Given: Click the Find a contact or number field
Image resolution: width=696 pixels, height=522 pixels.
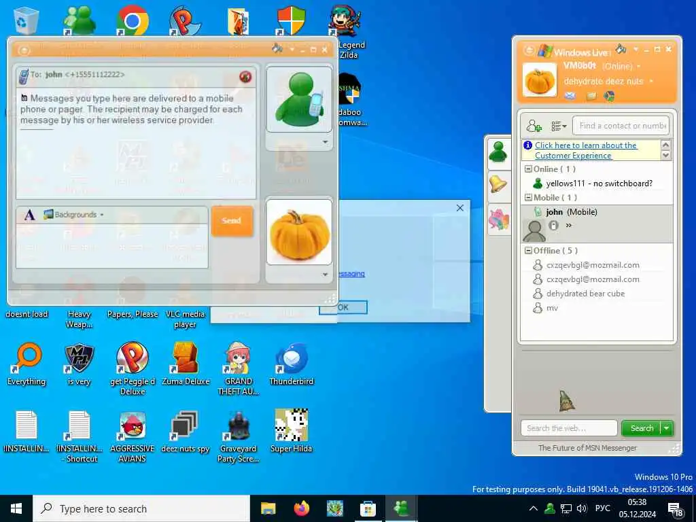Looking at the screenshot, I should (621, 126).
